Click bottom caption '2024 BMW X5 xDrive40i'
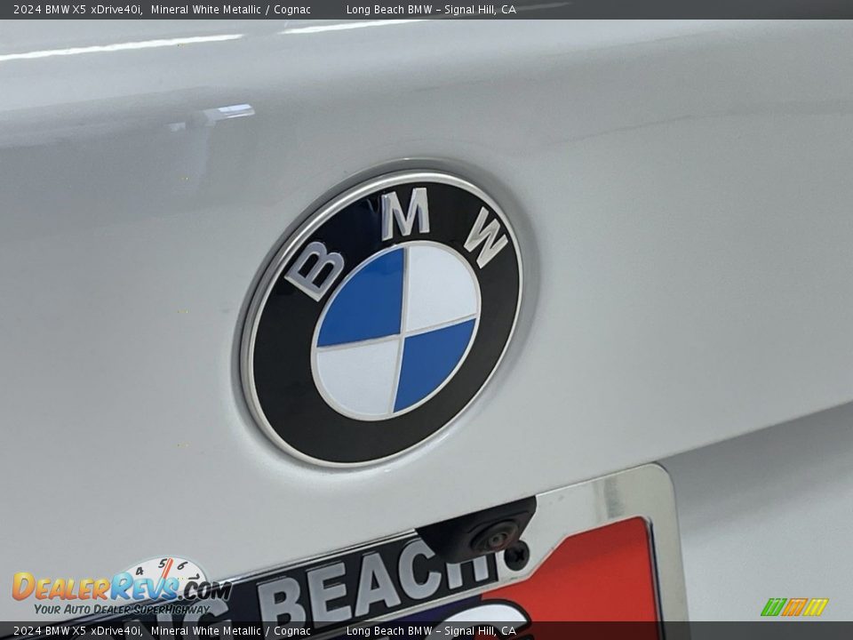The image size is (853, 640). [78, 631]
